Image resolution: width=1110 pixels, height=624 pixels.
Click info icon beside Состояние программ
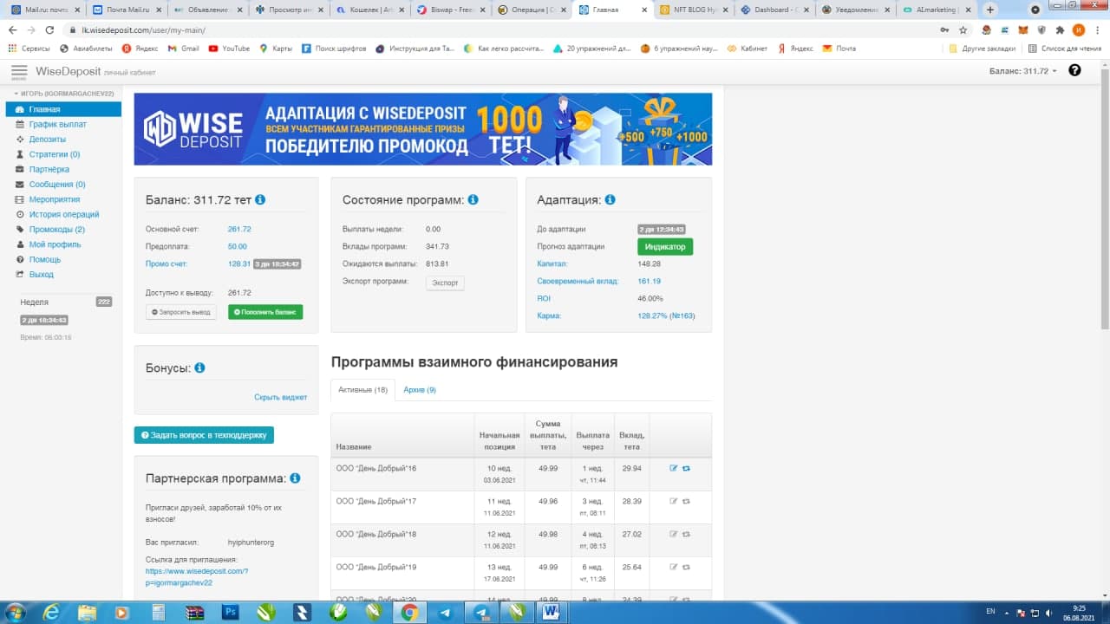473,199
